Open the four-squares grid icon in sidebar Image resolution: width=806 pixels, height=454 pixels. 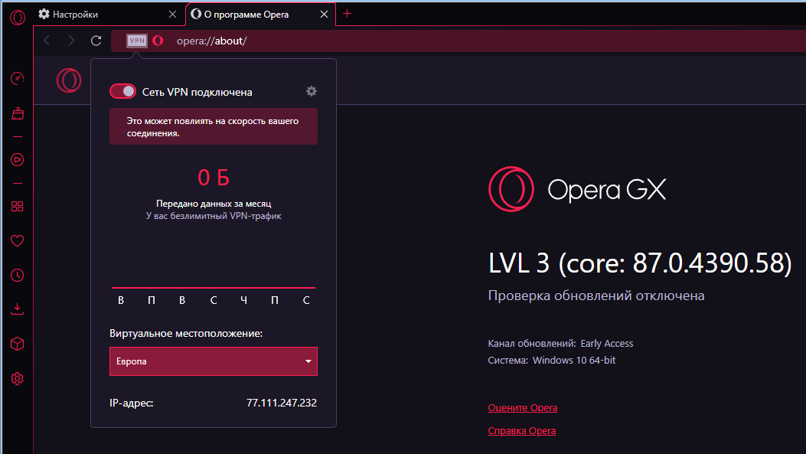coord(18,206)
